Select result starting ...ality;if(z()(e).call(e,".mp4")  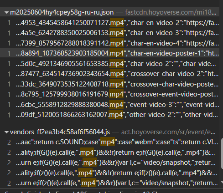[x=109, y=173]
